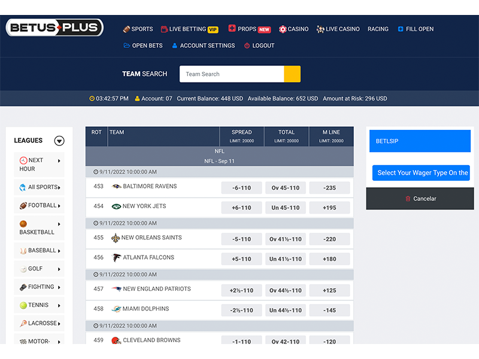Click rotation number 455
Screen dimensions: 479x359
(x=98, y=238)
